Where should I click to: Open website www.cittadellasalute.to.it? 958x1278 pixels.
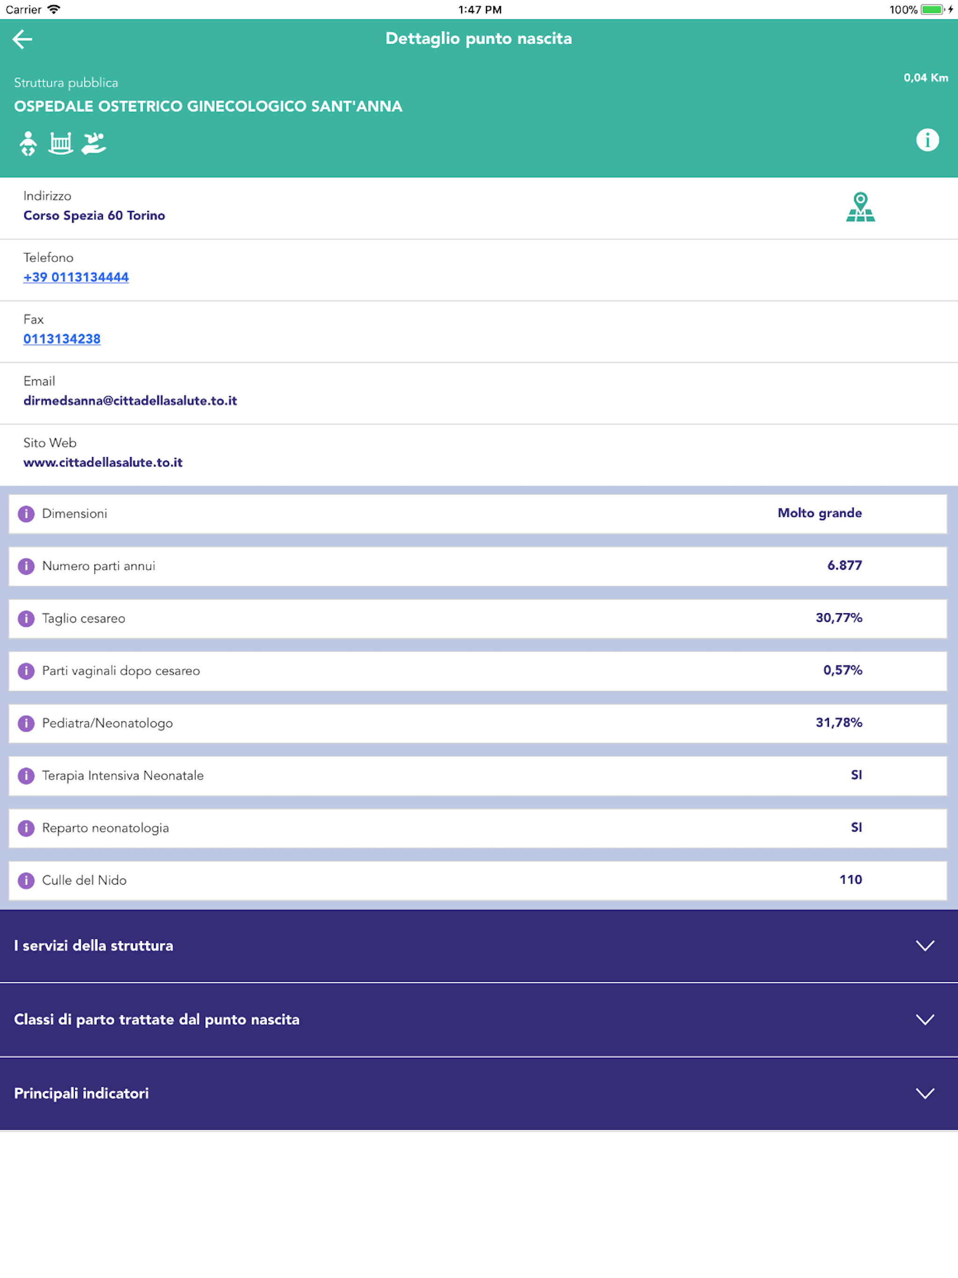pyautogui.click(x=103, y=463)
